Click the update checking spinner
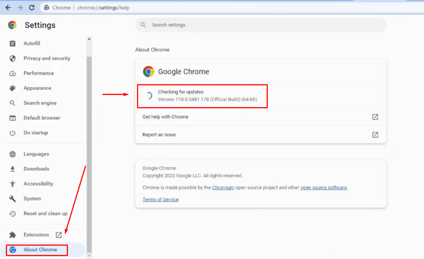The image size is (424, 259). pyautogui.click(x=149, y=96)
